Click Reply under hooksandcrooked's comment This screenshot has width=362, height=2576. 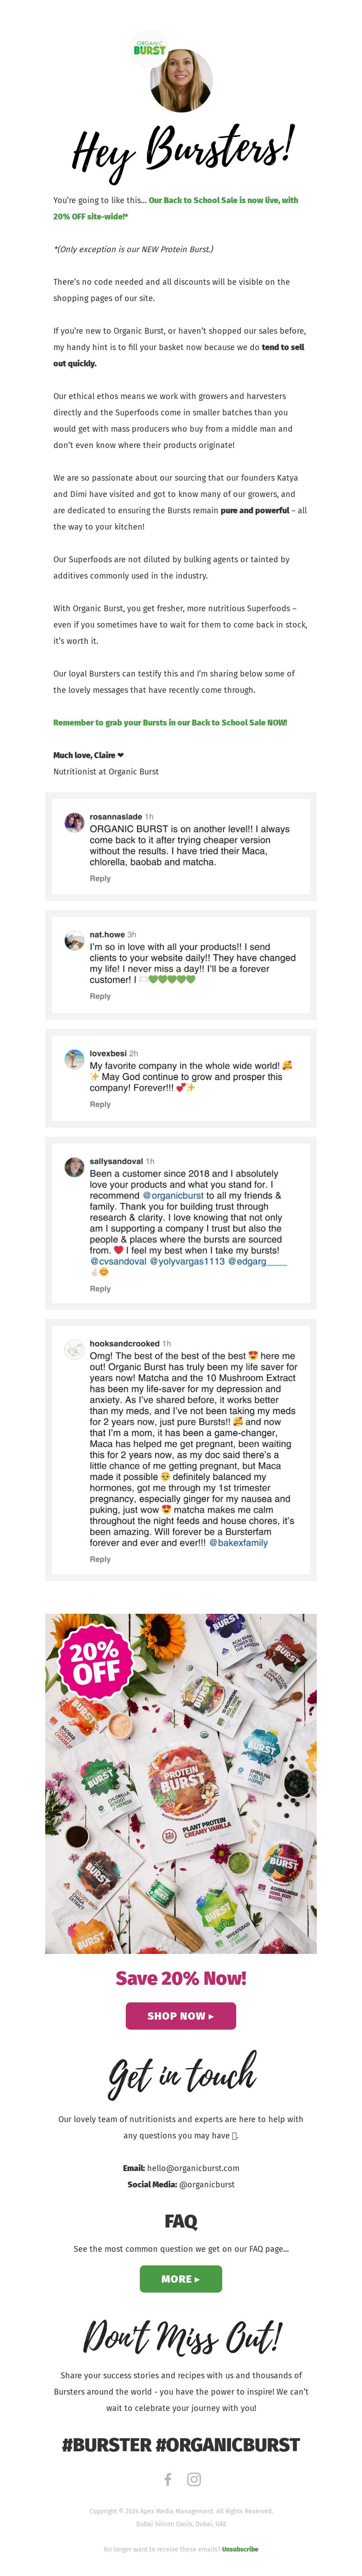100,1559
